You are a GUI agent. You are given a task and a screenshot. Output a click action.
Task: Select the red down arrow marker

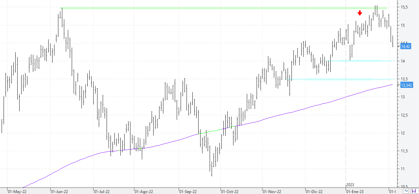pyautogui.click(x=360, y=13)
